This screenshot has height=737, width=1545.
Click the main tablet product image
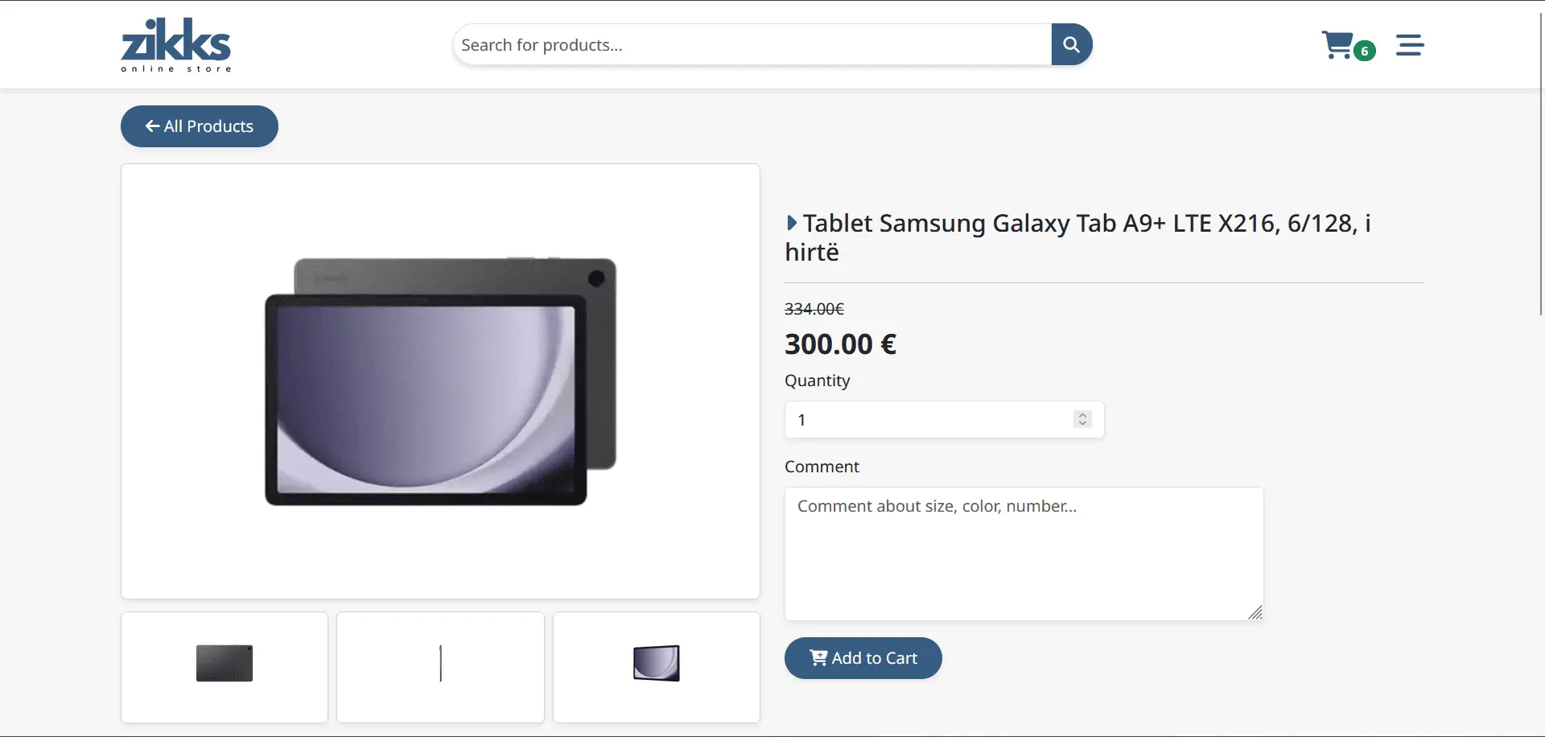pos(440,381)
